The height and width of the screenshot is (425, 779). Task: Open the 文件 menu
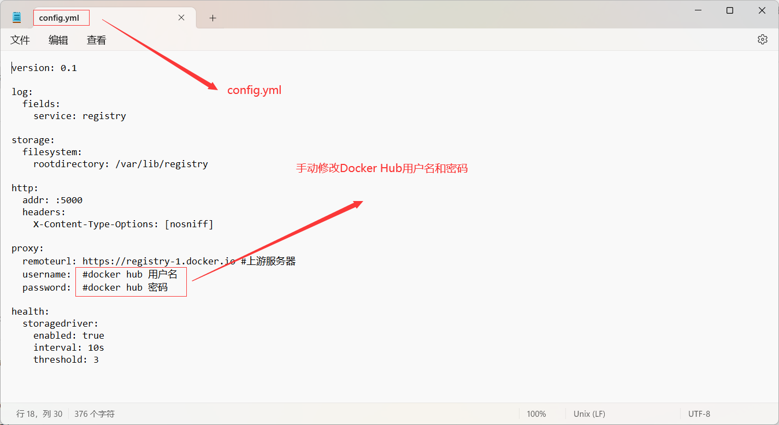[x=20, y=40]
